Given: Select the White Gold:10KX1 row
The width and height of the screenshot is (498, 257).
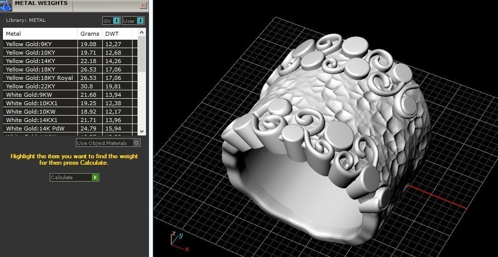Looking at the screenshot, I should pos(71,103).
